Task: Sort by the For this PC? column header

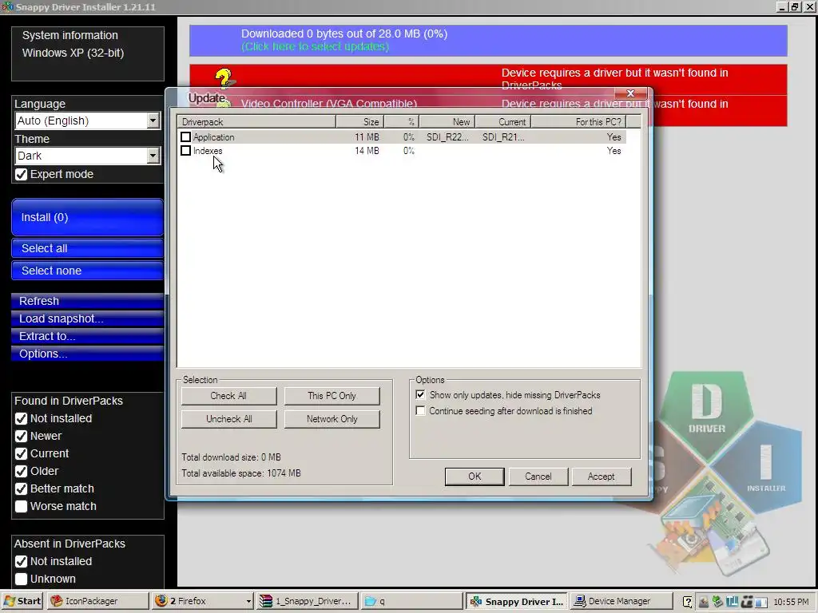Action: [x=579, y=122]
